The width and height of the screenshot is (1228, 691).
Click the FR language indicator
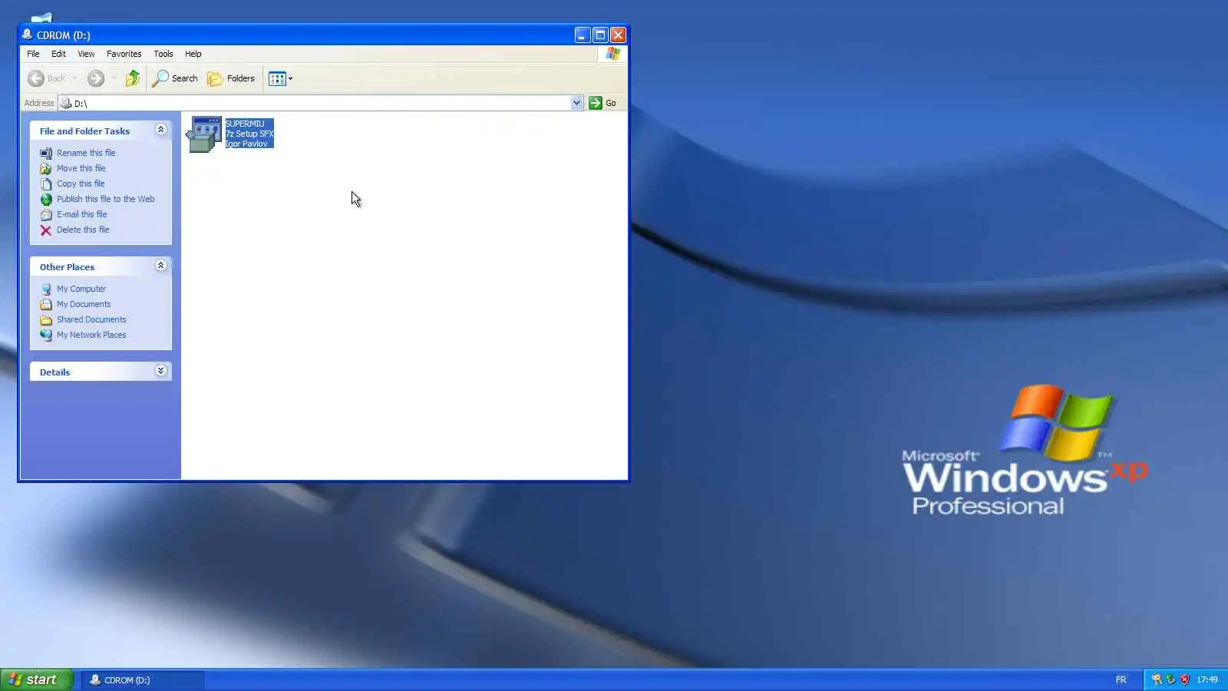[x=1121, y=679]
